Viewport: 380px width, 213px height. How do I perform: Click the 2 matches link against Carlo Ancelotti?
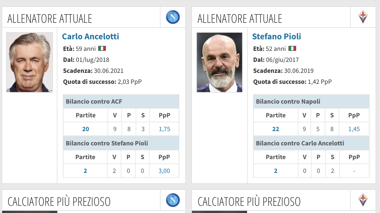(275, 171)
